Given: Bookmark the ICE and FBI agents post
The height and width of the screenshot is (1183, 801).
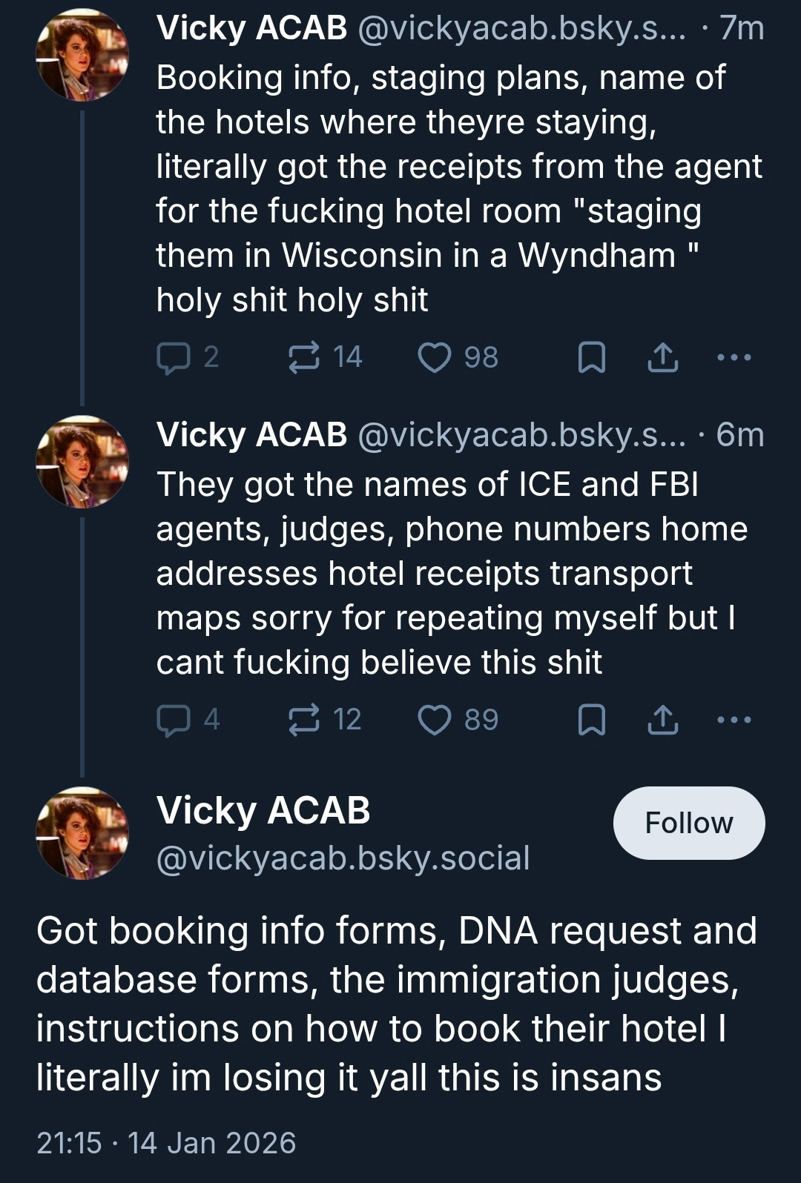Looking at the screenshot, I should coord(591,720).
